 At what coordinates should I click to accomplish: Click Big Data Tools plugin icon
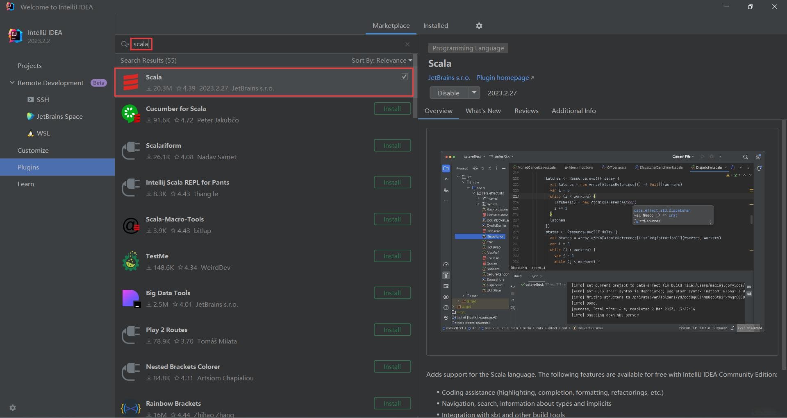(131, 298)
